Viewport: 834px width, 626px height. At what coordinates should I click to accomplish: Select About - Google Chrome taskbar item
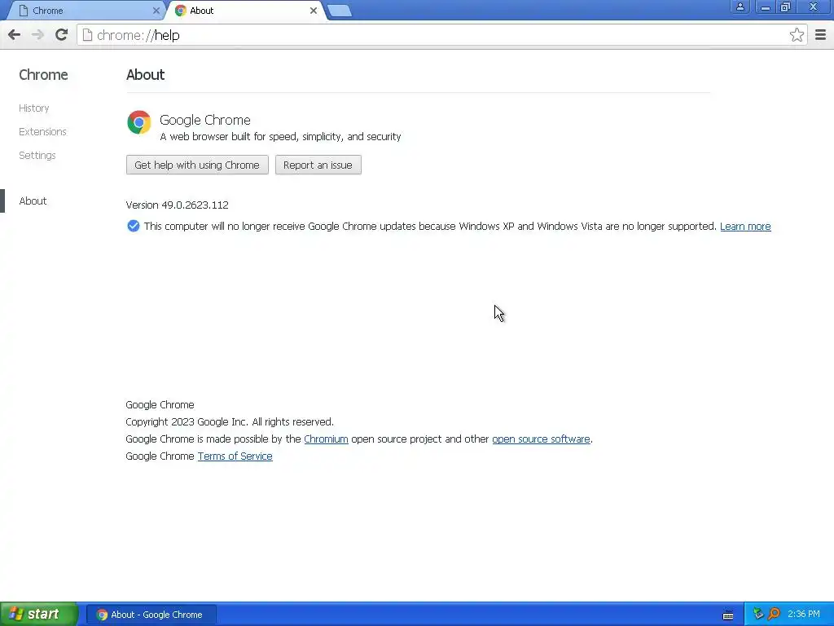[x=151, y=615]
